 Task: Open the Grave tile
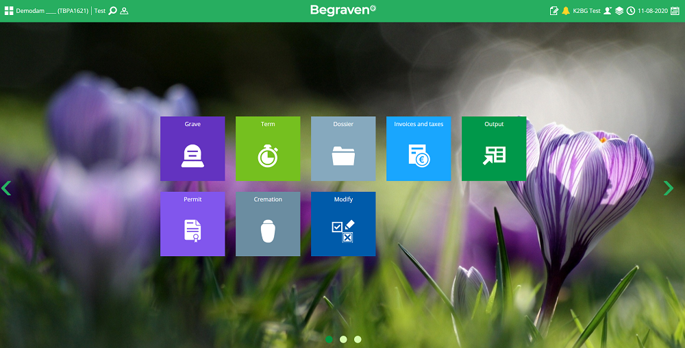[192, 149]
